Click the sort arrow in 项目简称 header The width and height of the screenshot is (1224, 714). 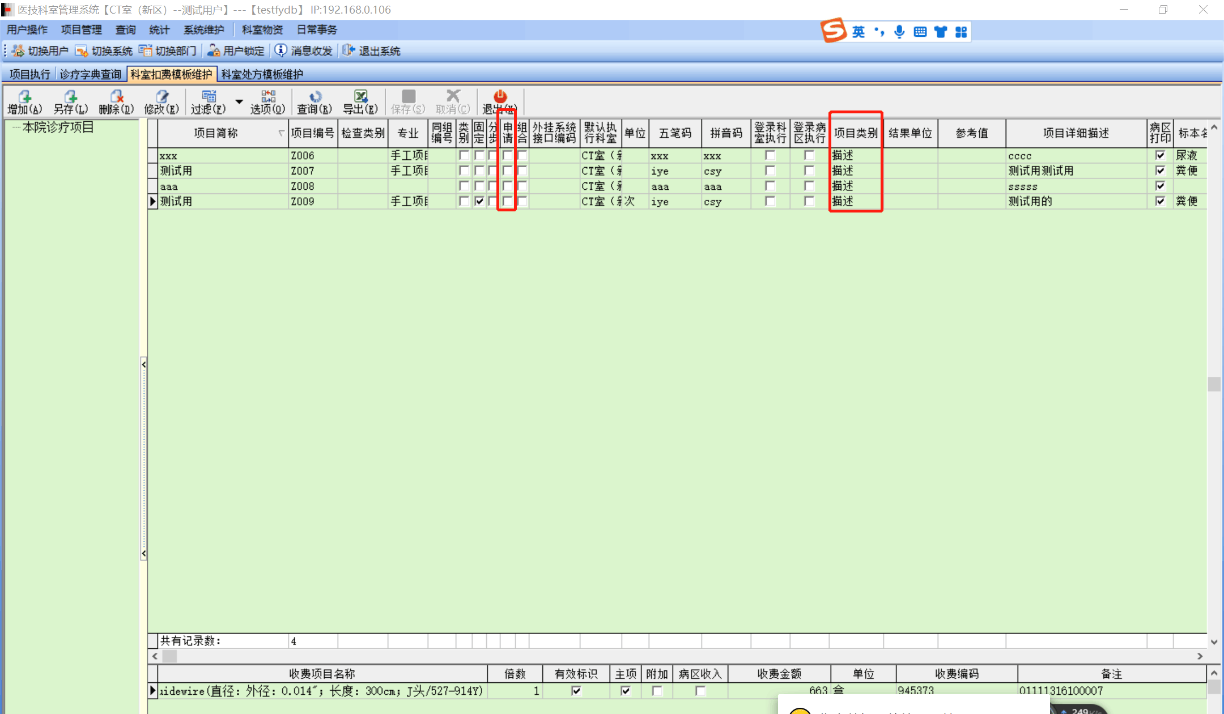coord(281,133)
